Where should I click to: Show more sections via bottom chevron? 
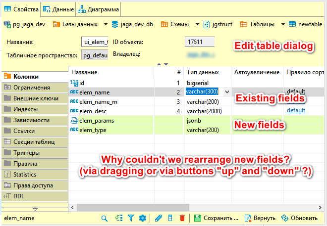point(35,209)
